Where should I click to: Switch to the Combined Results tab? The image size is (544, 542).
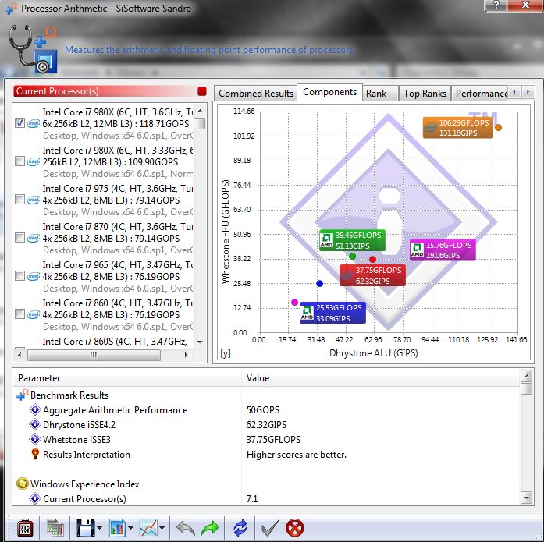[256, 94]
